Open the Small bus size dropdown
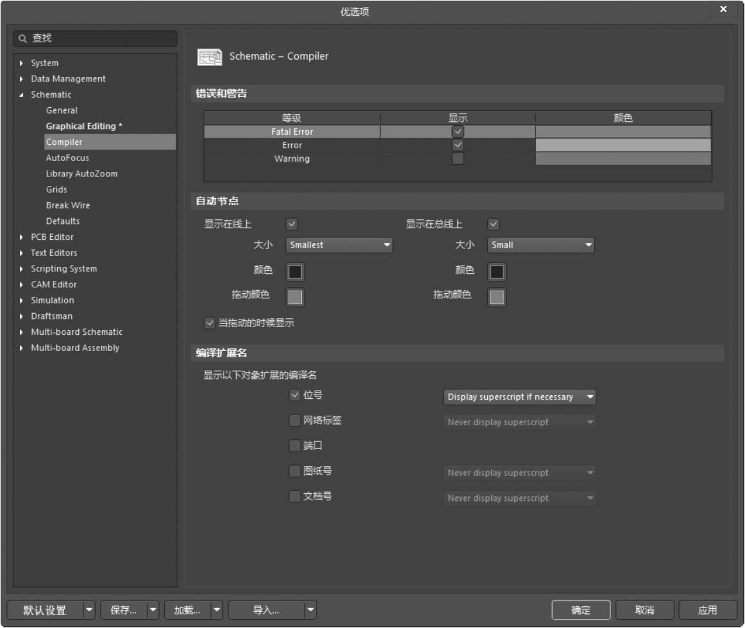Screen dimensions: 745x628 [x=540, y=245]
